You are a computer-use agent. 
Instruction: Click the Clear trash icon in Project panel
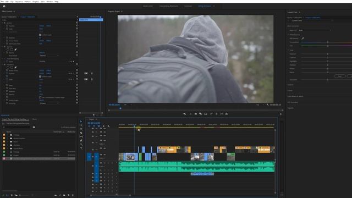tap(73, 195)
